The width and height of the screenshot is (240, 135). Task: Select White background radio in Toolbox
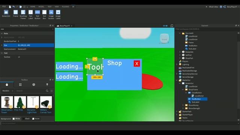pyautogui.click(x=16, y=118)
